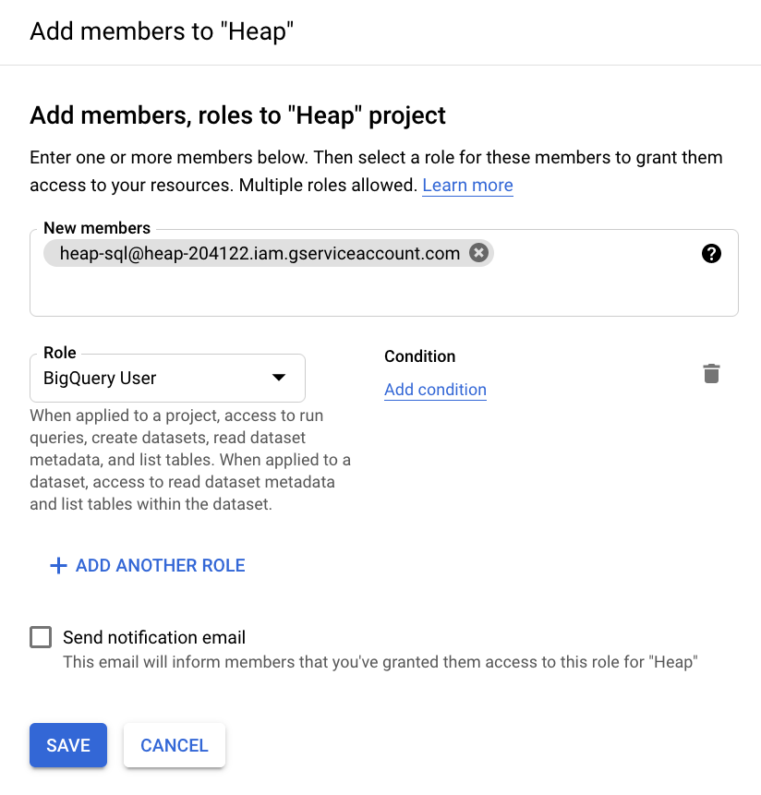Enable the Send notification email checkbox
Viewport: 761px width, 795px height.
41,637
